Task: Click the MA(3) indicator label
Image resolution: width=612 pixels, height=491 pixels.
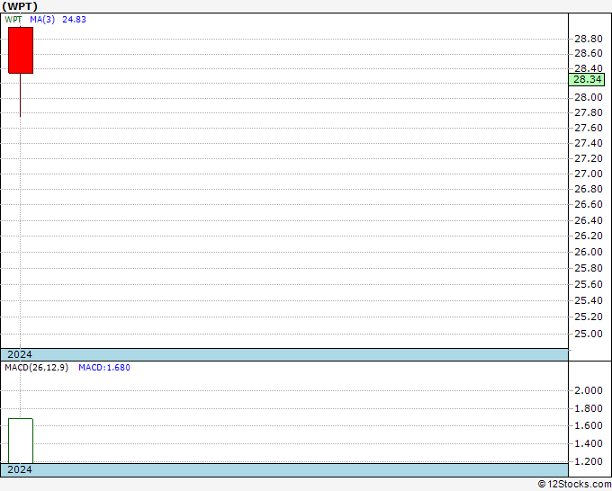Action: point(42,20)
